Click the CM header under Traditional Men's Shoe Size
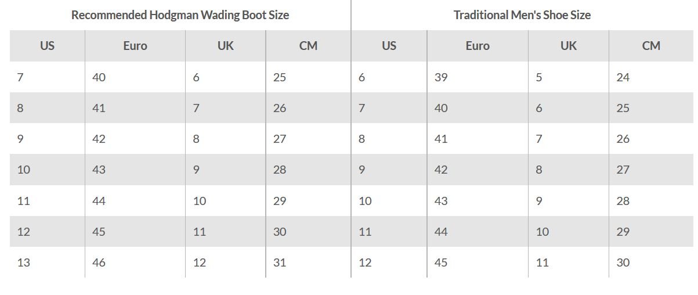This screenshot has height=295, width=698. 651,45
